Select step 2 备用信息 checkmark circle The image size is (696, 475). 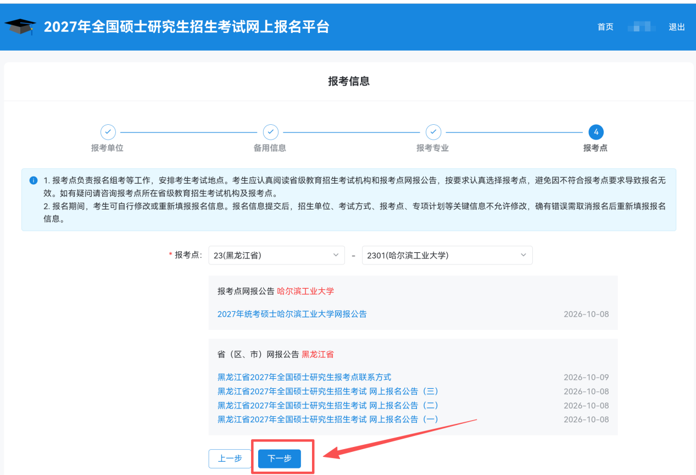[x=270, y=132]
